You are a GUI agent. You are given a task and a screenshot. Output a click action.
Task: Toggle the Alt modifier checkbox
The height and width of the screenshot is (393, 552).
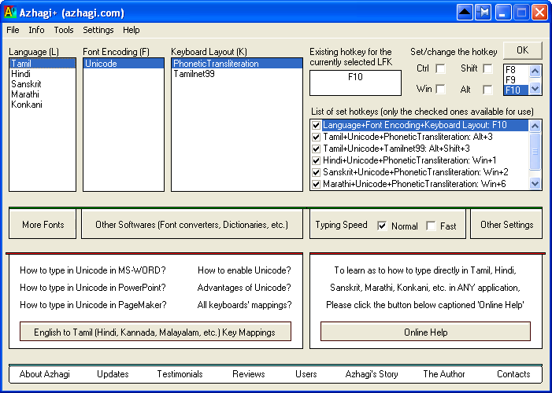click(487, 90)
